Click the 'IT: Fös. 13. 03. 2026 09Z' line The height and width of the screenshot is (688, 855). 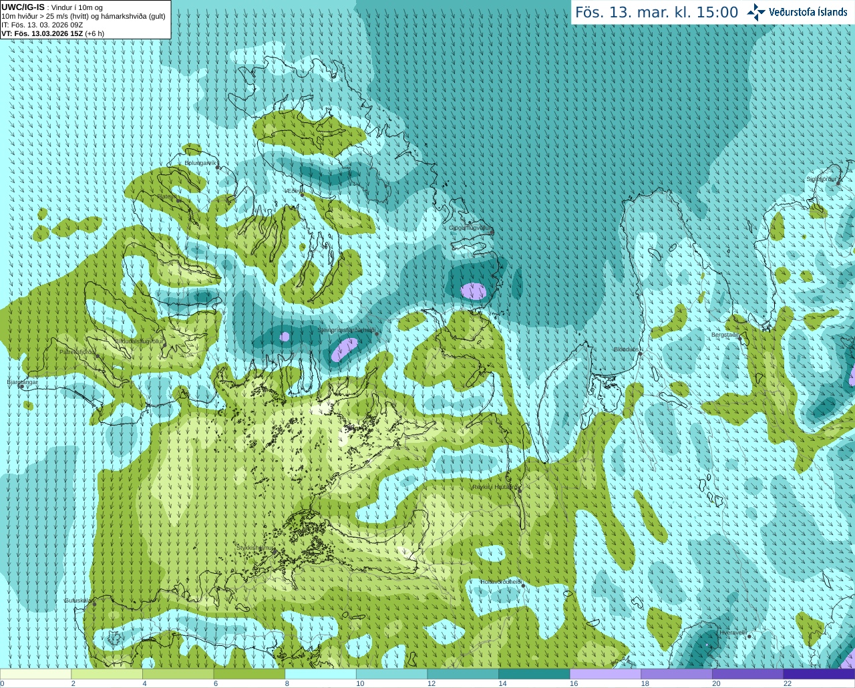pyautogui.click(x=42, y=25)
